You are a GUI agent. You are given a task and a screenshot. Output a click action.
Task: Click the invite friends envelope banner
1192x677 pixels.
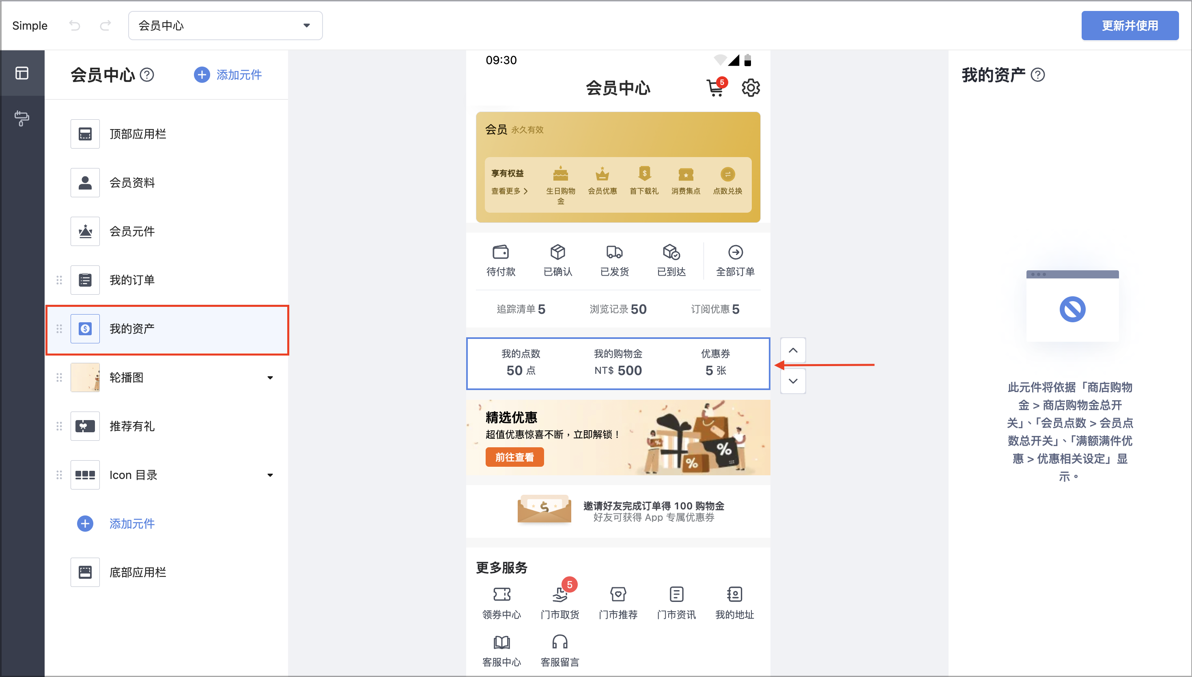[x=618, y=511]
